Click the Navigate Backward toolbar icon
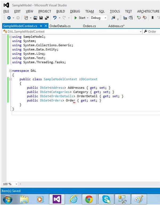The height and width of the screenshot is (205, 160). pyautogui.click(x=9, y=18)
